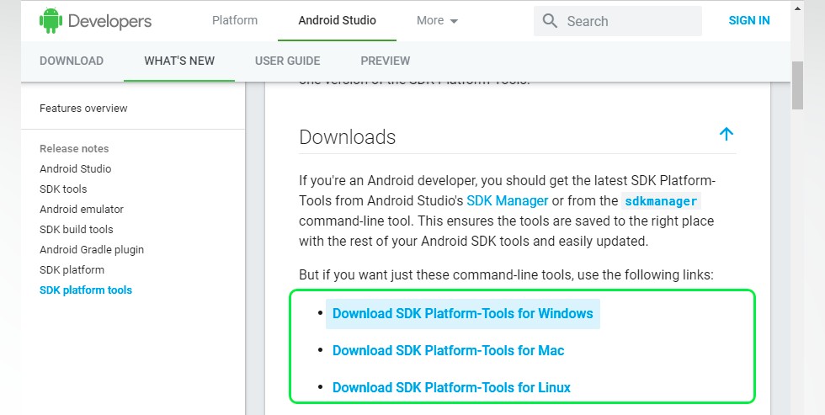The width and height of the screenshot is (825, 415).
Task: Click the Android Developers logo
Action: coord(95,21)
